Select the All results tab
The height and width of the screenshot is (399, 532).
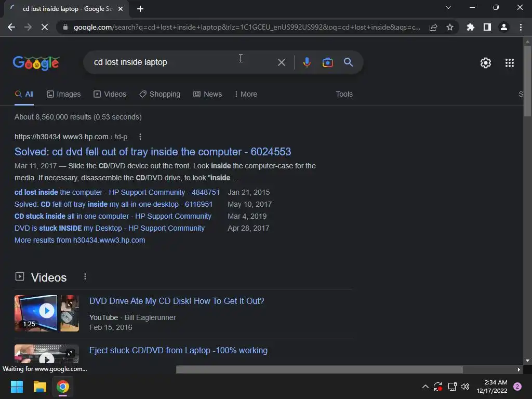(x=24, y=95)
